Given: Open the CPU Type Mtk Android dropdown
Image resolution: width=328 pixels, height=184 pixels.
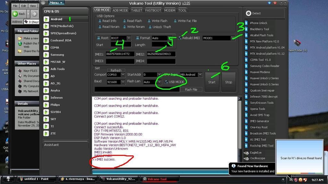Looking at the screenshot, I should tap(200, 75).
